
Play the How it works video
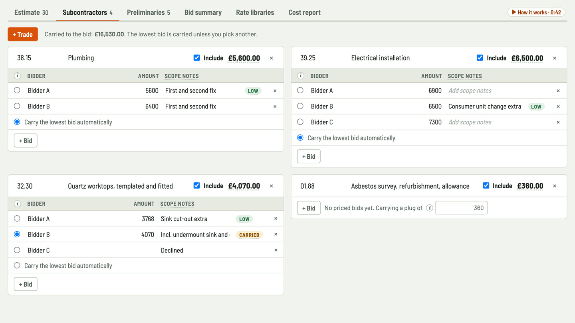coord(536,12)
